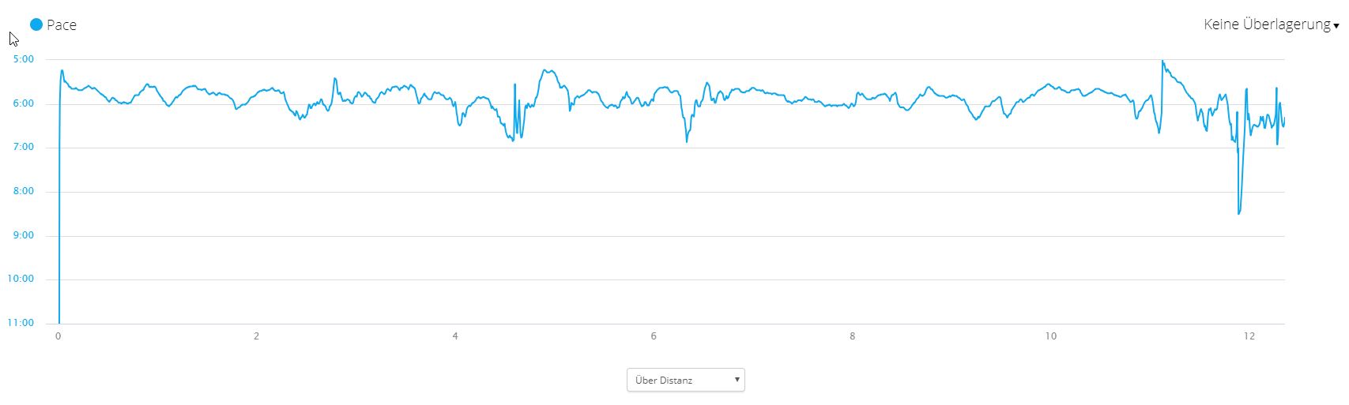Open the Über Distanz selector
1349x405 pixels.
tap(684, 380)
